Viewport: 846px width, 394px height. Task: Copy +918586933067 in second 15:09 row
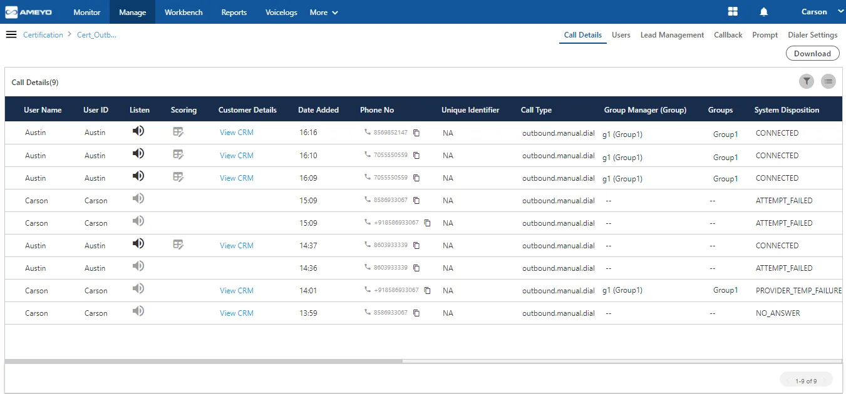pos(428,223)
